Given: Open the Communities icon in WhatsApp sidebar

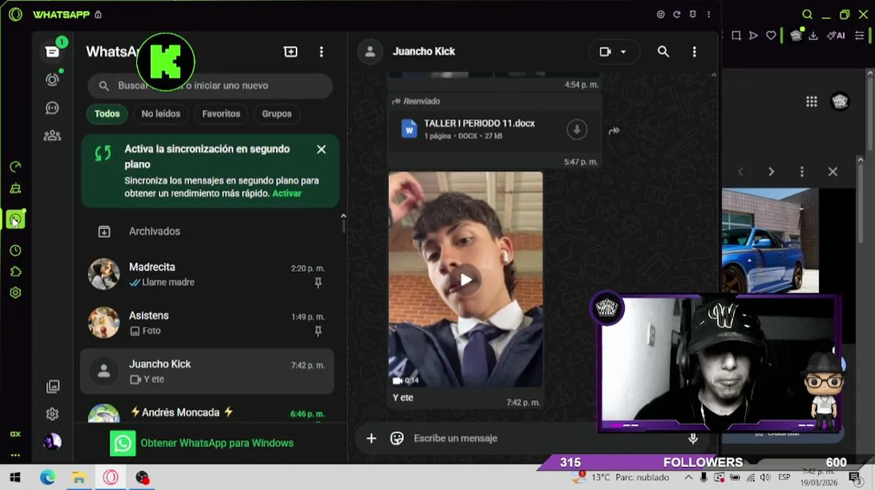Looking at the screenshot, I should pos(52,135).
